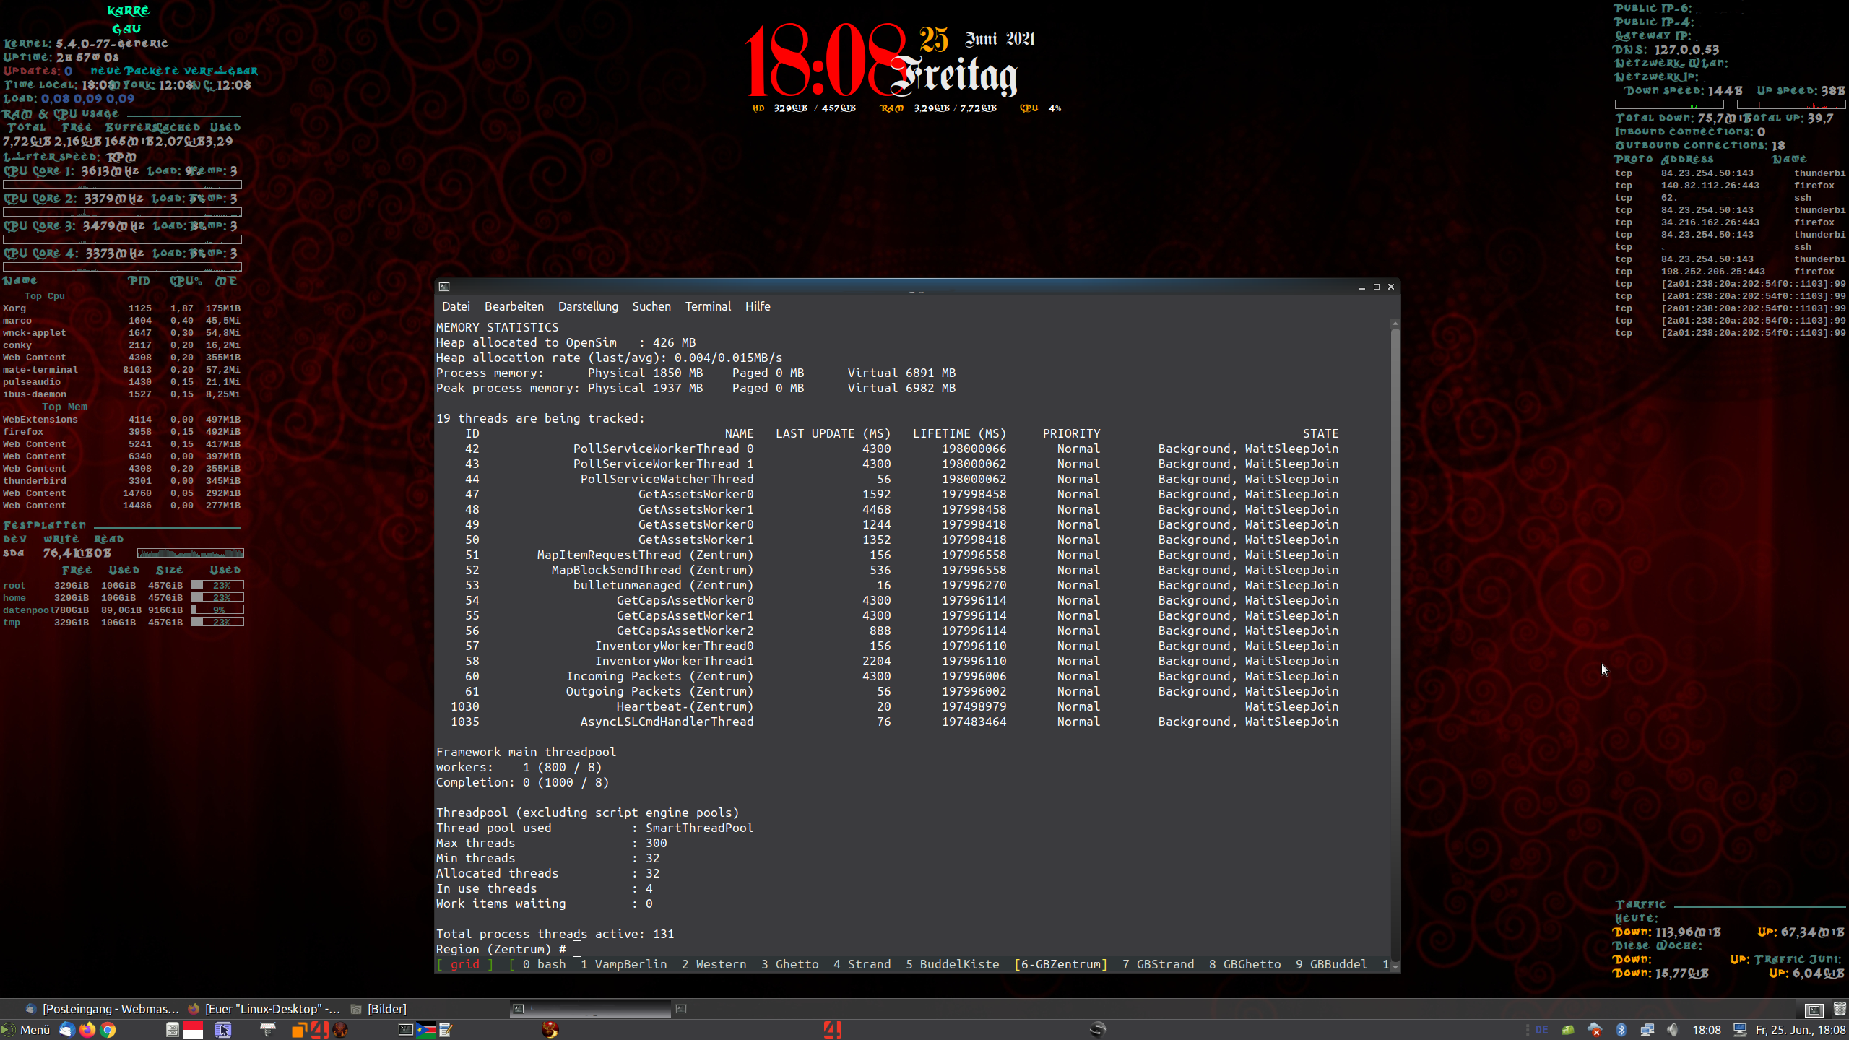Open the trash bin icon
The width and height of the screenshot is (1849, 1040).
[1840, 1009]
